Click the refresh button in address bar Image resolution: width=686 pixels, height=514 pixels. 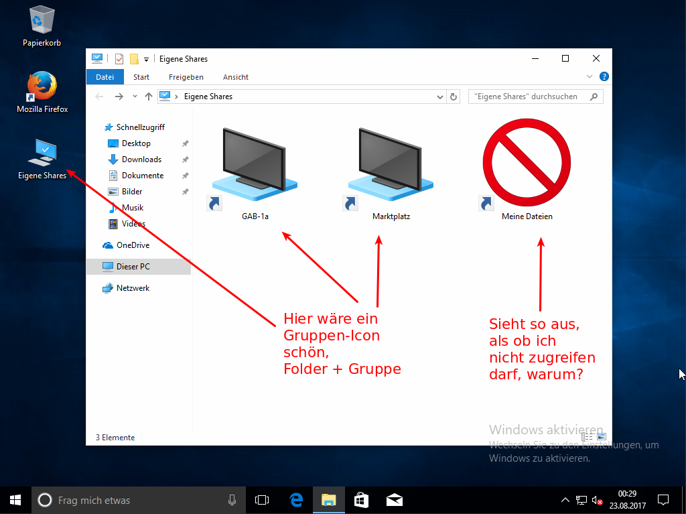click(454, 97)
